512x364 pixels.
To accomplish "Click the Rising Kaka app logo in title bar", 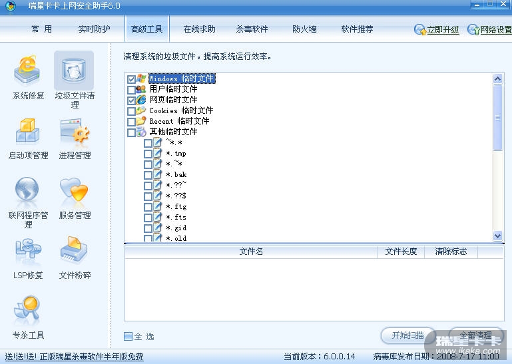I will tap(11, 6).
